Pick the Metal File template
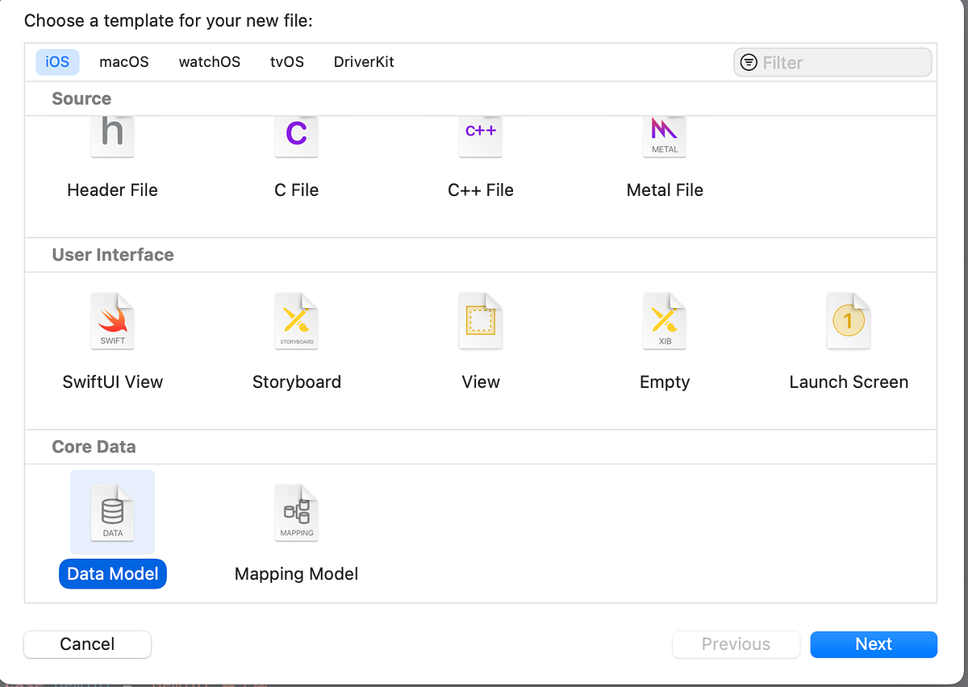Image resolution: width=968 pixels, height=687 pixels. tap(664, 149)
